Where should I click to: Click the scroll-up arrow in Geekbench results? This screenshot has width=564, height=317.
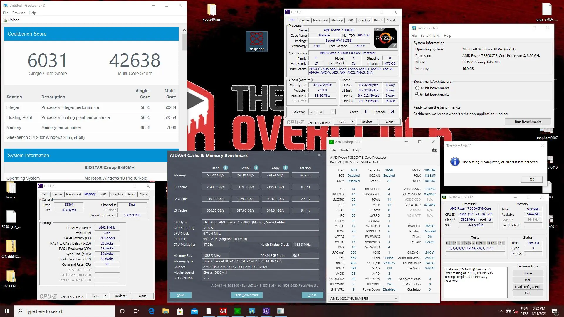pyautogui.click(x=184, y=30)
